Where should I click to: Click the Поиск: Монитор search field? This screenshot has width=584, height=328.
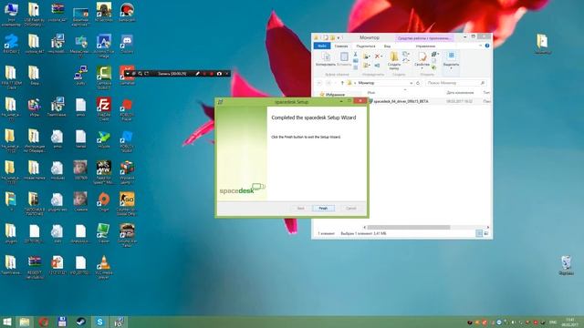click(455, 83)
